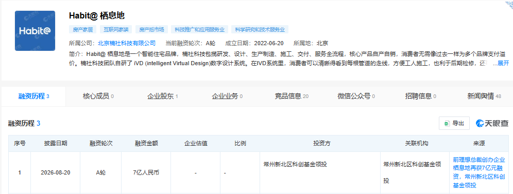The height and width of the screenshot is (194, 513).
Task: Open the 企业股东 tab
Action: coord(163,96)
